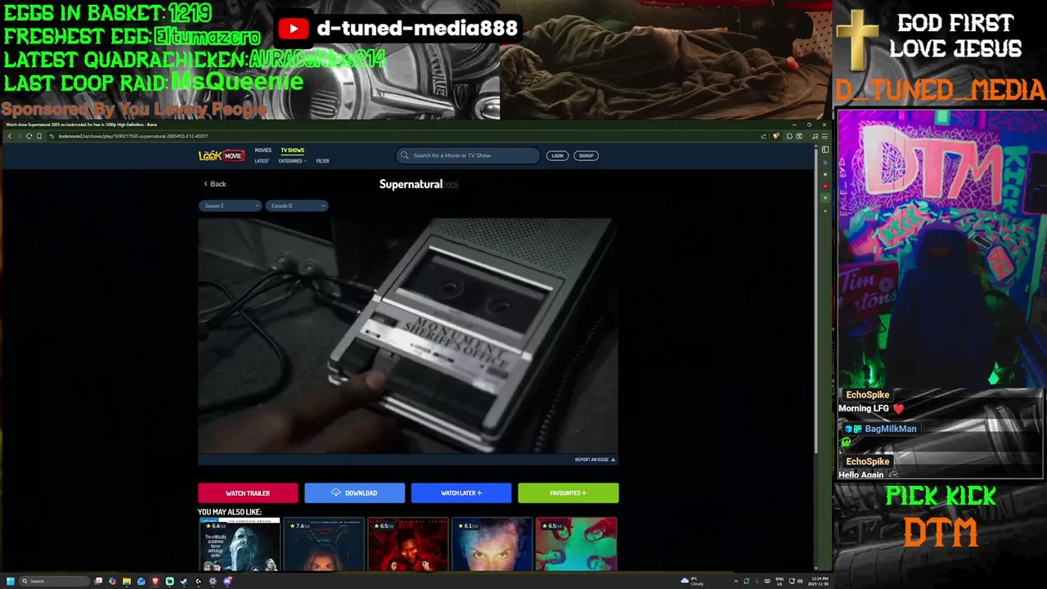Click the Watch Trailer button
Viewport: 1047px width, 589px height.
(x=248, y=493)
